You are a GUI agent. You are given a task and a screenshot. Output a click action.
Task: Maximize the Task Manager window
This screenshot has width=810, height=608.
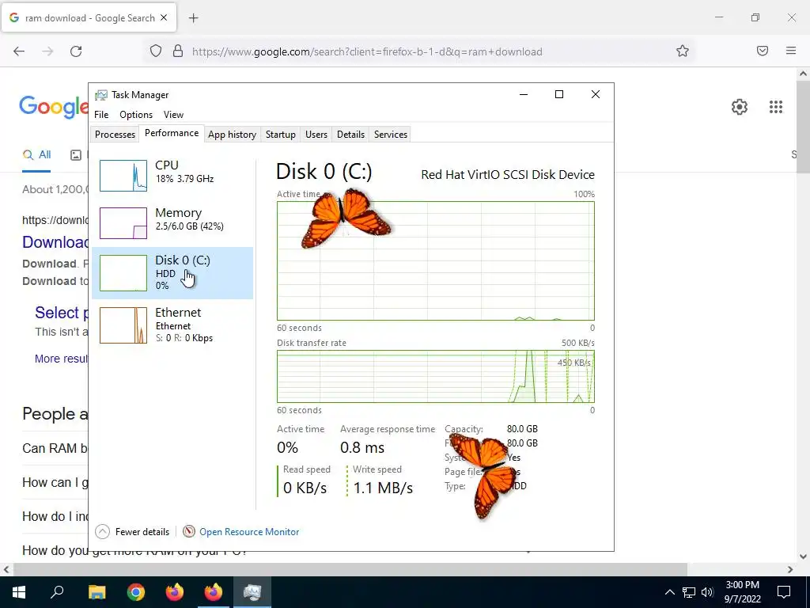tap(559, 94)
